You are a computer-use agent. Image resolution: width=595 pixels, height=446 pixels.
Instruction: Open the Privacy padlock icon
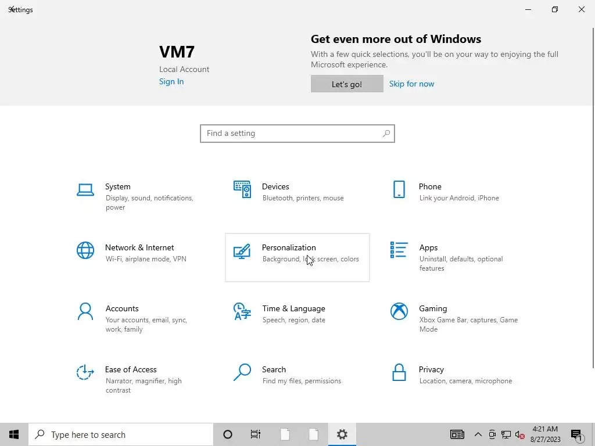pyautogui.click(x=399, y=372)
